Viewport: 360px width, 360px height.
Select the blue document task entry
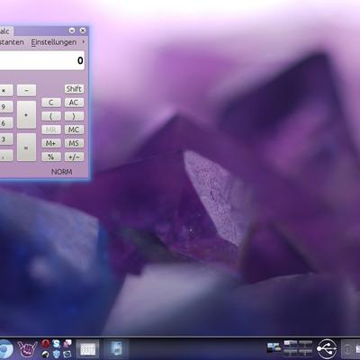point(116,349)
